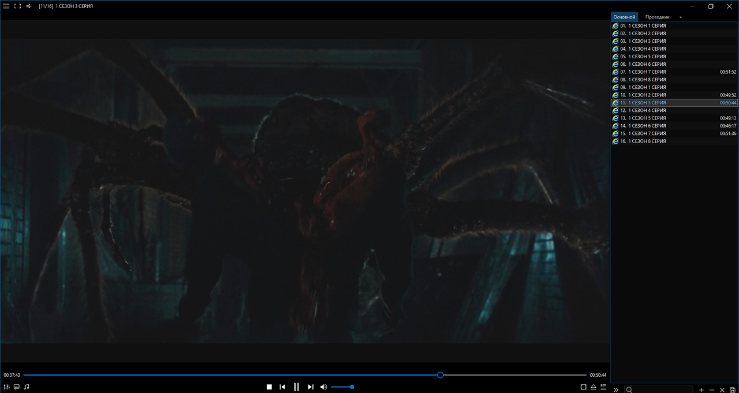Click duration 00:49:52 of item 10
Image resolution: width=739 pixels, height=393 pixels.
tap(728, 95)
